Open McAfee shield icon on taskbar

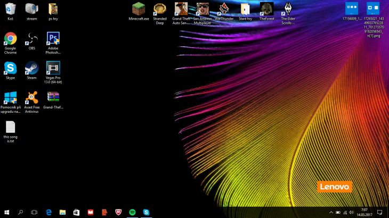click(x=118, y=212)
